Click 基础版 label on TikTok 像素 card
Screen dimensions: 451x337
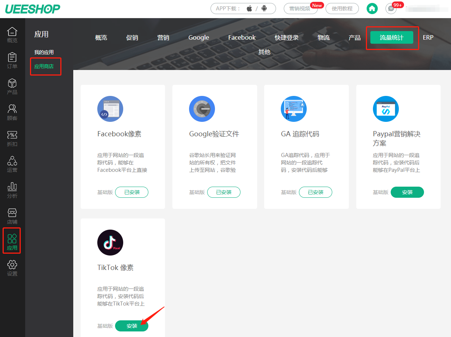coord(105,326)
